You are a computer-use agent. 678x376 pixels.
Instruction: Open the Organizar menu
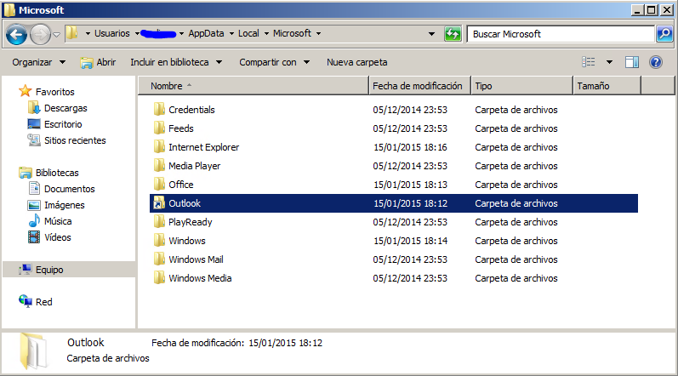click(39, 62)
